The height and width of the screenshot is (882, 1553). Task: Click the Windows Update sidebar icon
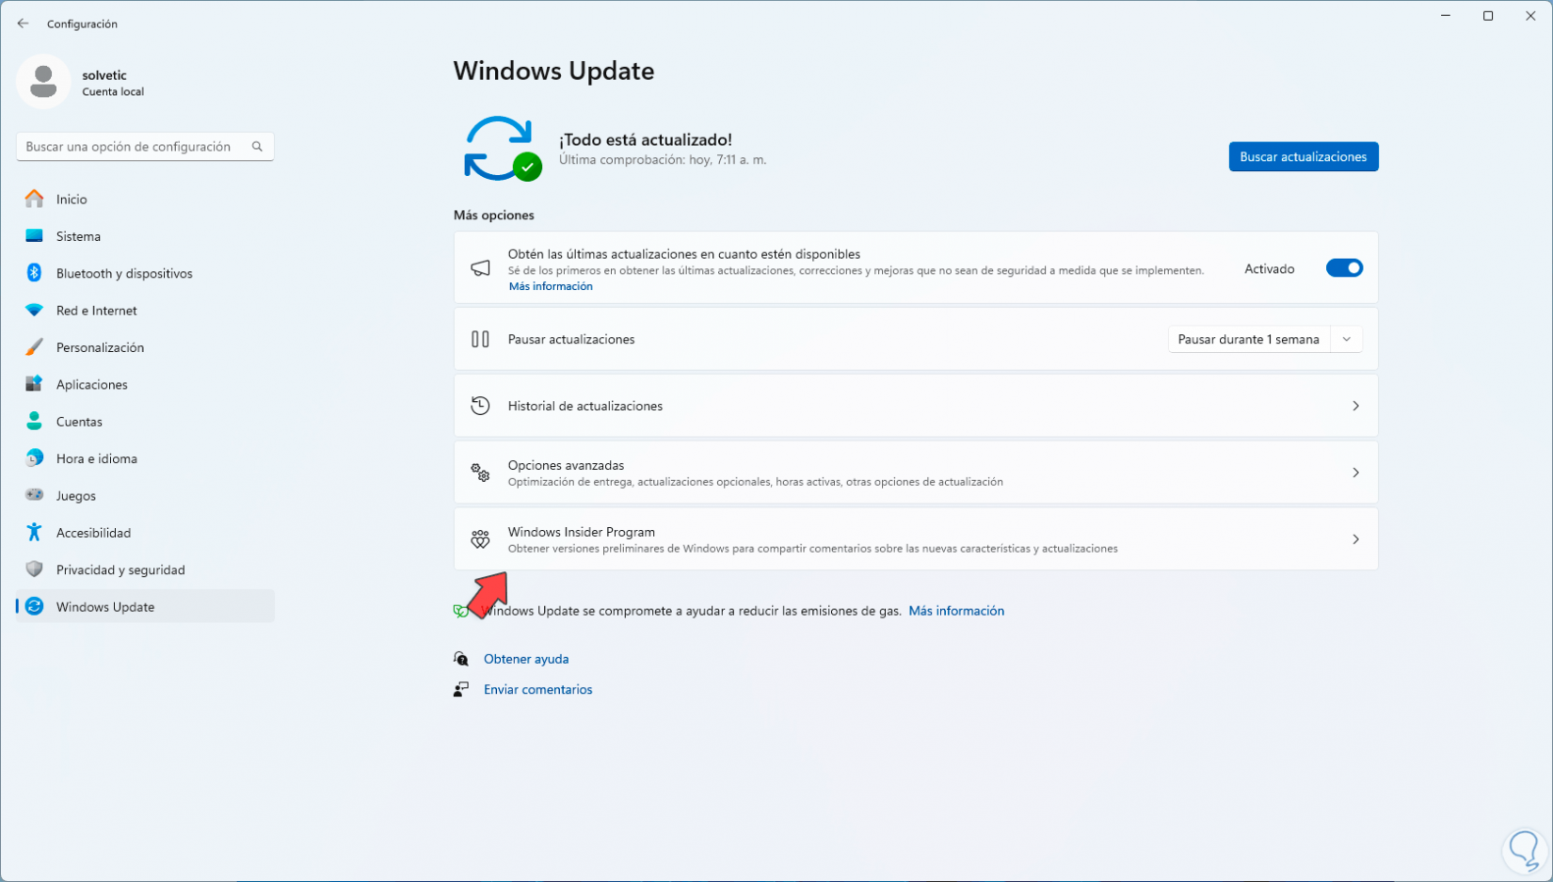(x=35, y=606)
